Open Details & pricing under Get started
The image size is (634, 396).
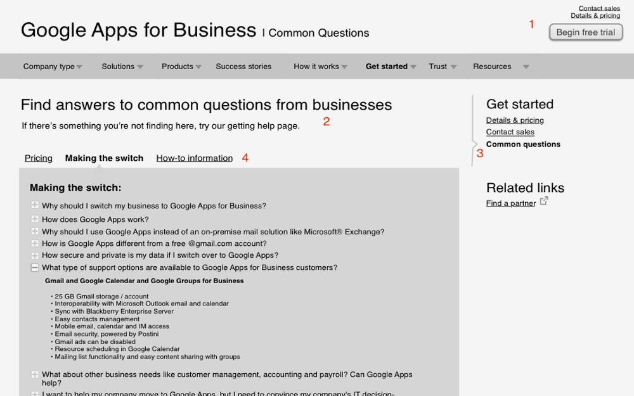coord(514,120)
